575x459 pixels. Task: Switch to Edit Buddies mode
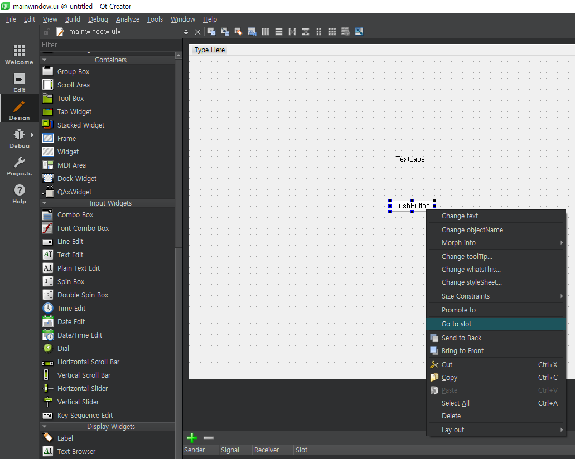click(238, 32)
